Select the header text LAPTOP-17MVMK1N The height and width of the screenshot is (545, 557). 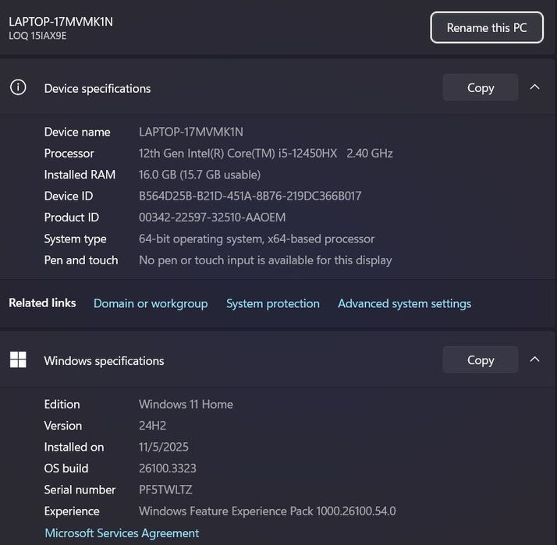(61, 22)
